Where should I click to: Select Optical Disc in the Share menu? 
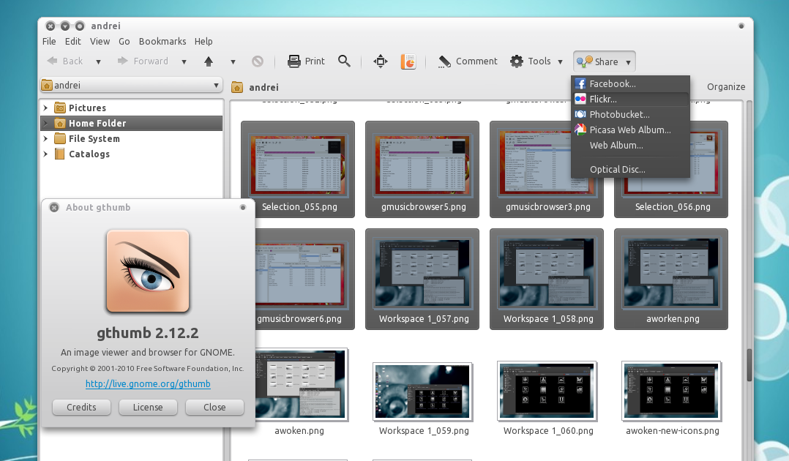617,169
